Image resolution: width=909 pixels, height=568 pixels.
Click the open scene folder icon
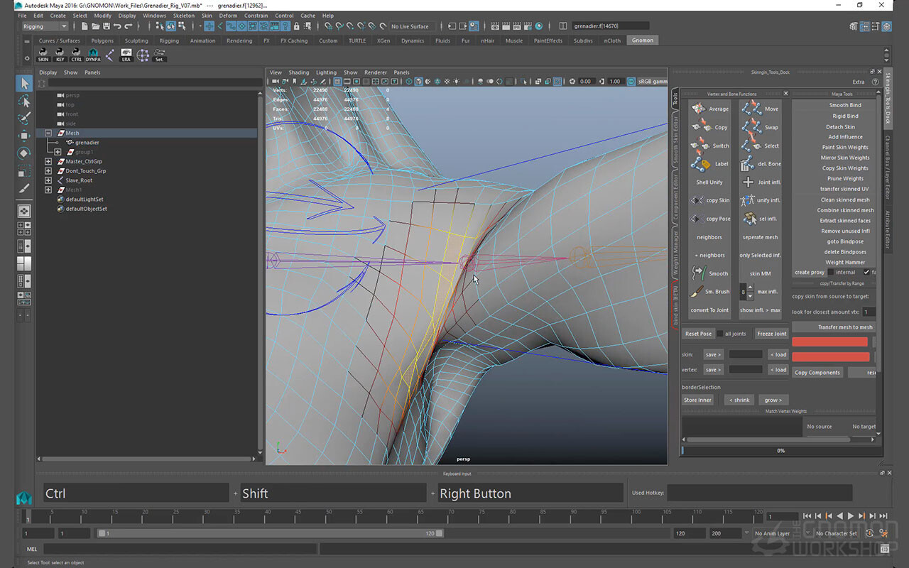point(95,26)
